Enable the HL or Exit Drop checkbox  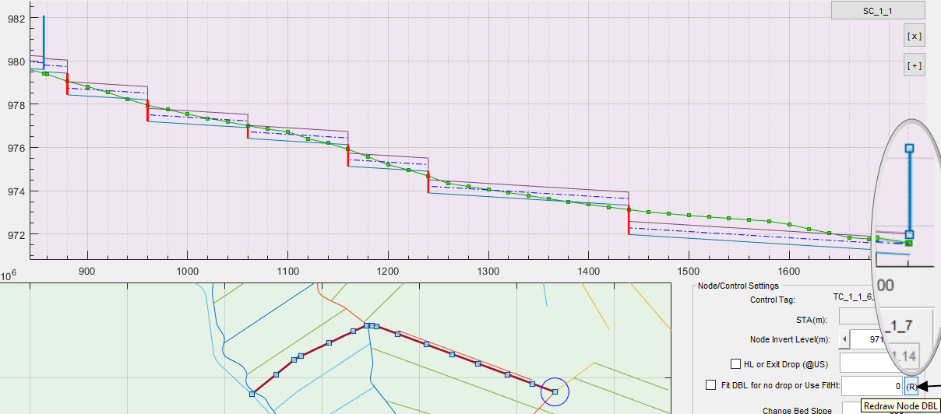pos(735,363)
